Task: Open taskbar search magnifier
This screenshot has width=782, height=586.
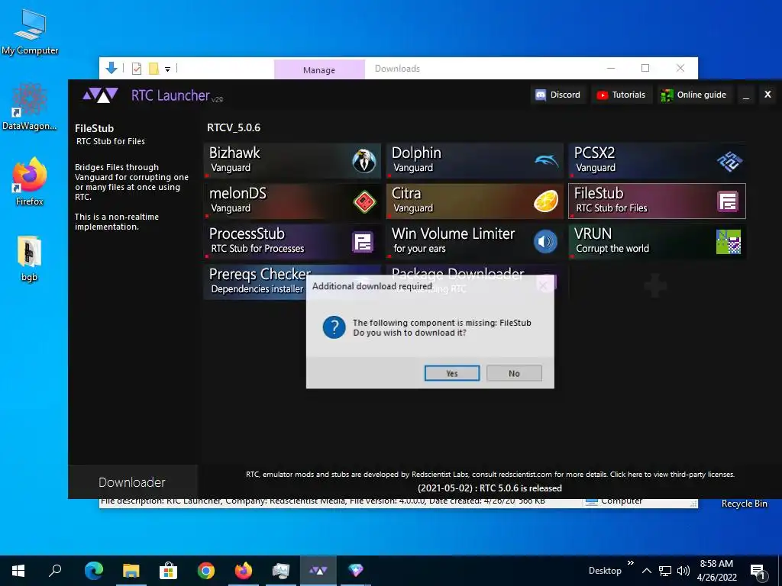Action: (55, 571)
